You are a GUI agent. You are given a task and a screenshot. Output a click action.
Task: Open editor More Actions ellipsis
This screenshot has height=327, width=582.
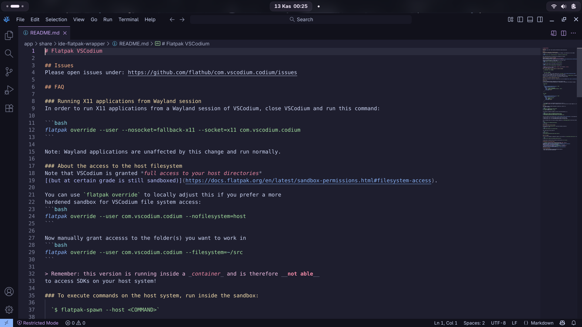[x=573, y=33]
